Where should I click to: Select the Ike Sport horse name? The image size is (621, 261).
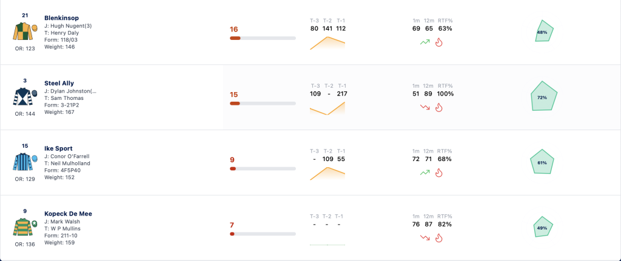pyautogui.click(x=58, y=148)
